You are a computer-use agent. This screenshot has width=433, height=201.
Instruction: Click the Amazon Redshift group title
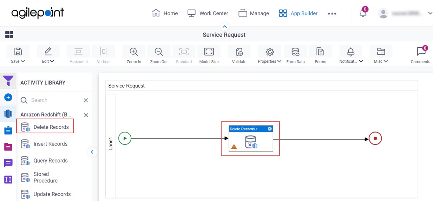pos(46,114)
